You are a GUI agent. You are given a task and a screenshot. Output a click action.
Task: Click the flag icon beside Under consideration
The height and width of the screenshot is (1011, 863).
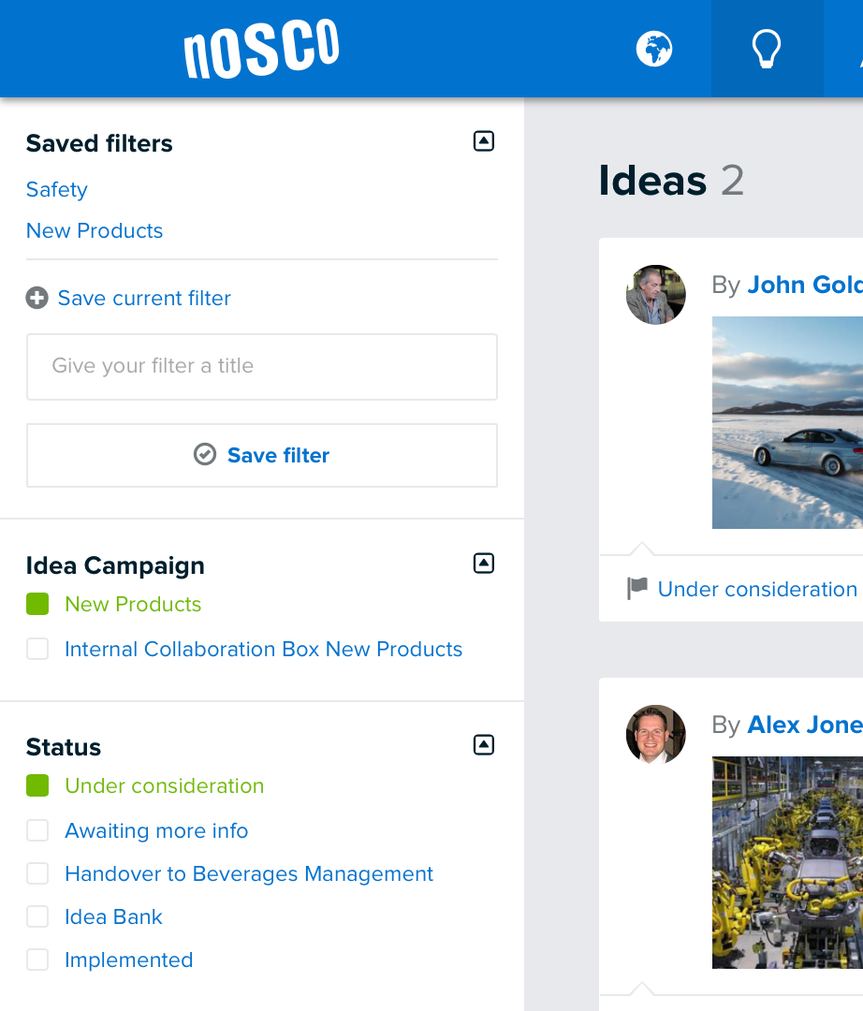click(637, 589)
